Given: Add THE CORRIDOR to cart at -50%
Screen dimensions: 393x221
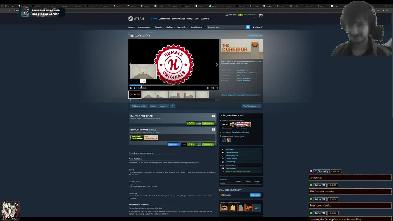Looking at the screenshot, I should click(x=208, y=123).
